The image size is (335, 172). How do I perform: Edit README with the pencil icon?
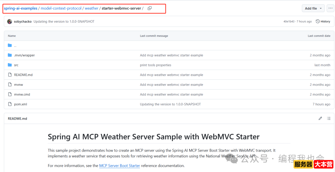320,118
